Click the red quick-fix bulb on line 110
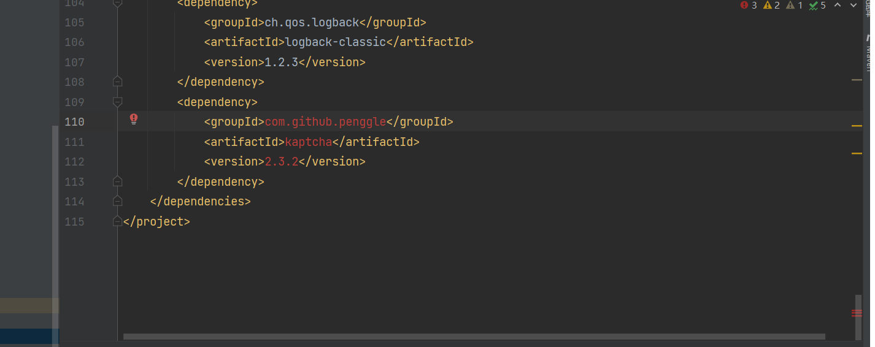The image size is (875, 347). [x=134, y=120]
